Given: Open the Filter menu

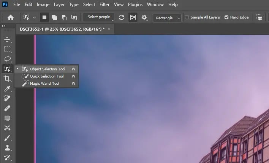Looking at the screenshot, I should 104,5.
